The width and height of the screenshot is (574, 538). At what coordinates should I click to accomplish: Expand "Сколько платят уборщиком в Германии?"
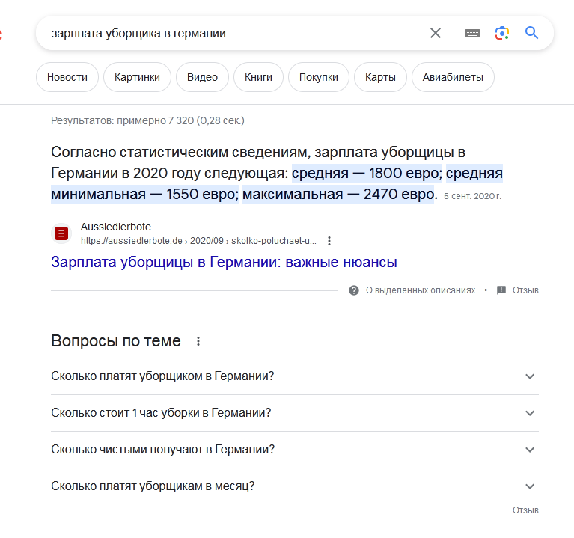coord(530,376)
